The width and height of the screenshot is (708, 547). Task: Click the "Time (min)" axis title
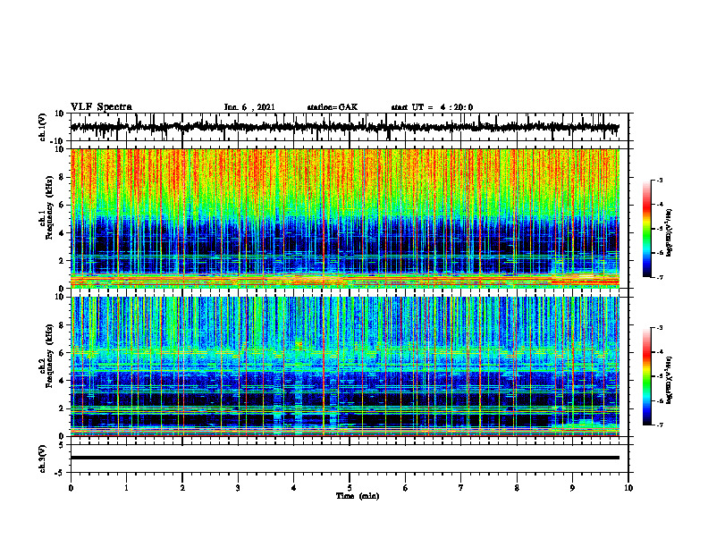coord(358,496)
